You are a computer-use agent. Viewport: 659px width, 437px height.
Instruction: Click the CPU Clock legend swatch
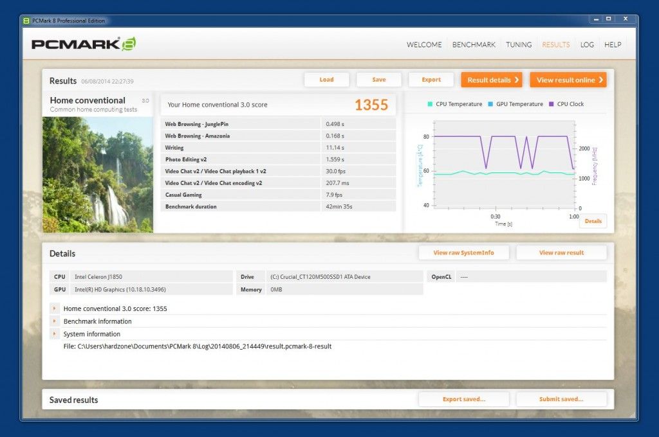point(552,104)
